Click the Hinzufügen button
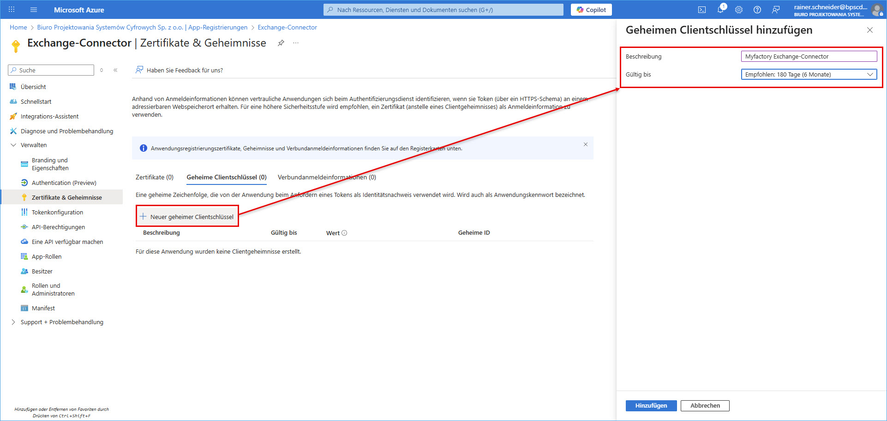887x421 pixels. tap(651, 406)
